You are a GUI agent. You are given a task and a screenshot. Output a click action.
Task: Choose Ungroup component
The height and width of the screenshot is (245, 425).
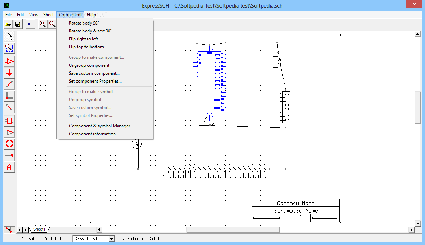[105, 65]
